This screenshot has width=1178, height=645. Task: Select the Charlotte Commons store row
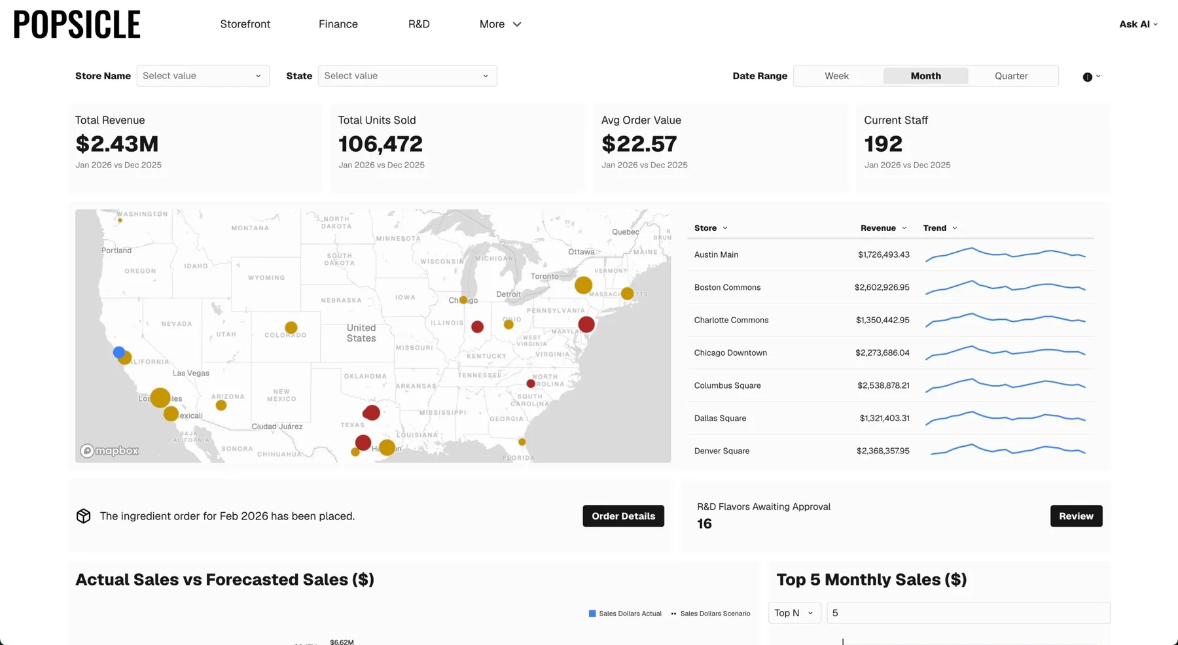pos(890,320)
